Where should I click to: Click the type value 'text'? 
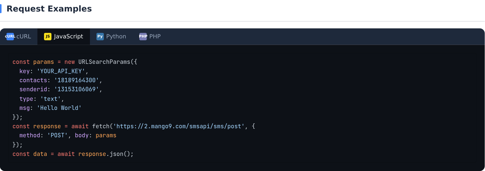51,99
